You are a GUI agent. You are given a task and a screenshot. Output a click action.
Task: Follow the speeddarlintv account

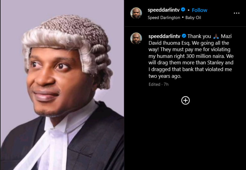pos(199,10)
